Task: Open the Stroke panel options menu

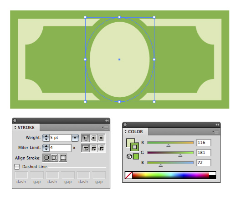Action: [105, 127]
